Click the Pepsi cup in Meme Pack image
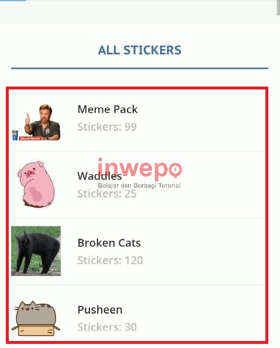The height and width of the screenshot is (348, 280). (15, 135)
